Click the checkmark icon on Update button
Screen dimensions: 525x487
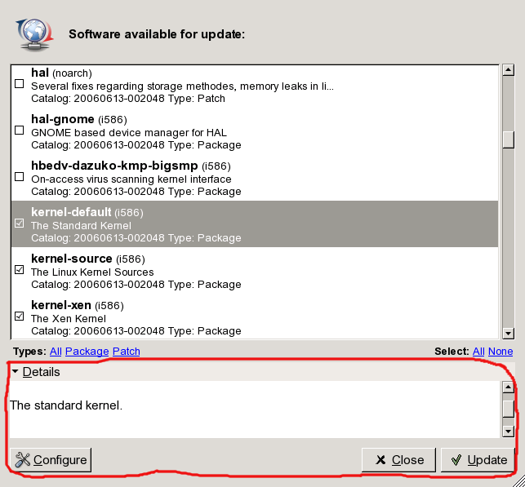[x=456, y=460]
